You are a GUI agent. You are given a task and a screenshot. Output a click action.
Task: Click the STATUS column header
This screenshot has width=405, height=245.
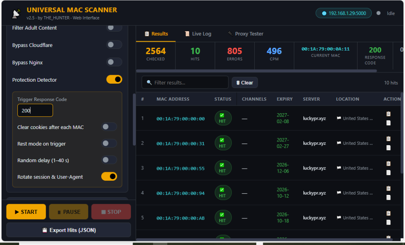[223, 99]
